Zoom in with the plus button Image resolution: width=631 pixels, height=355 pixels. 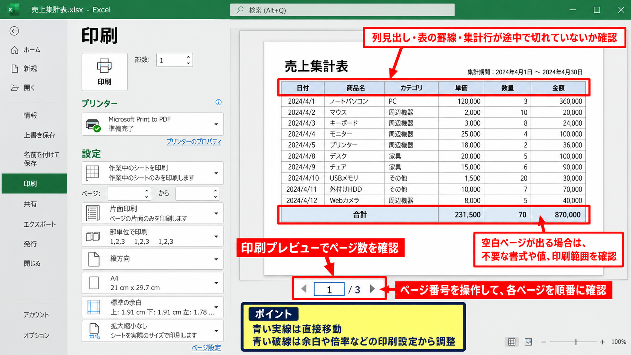click(603, 342)
